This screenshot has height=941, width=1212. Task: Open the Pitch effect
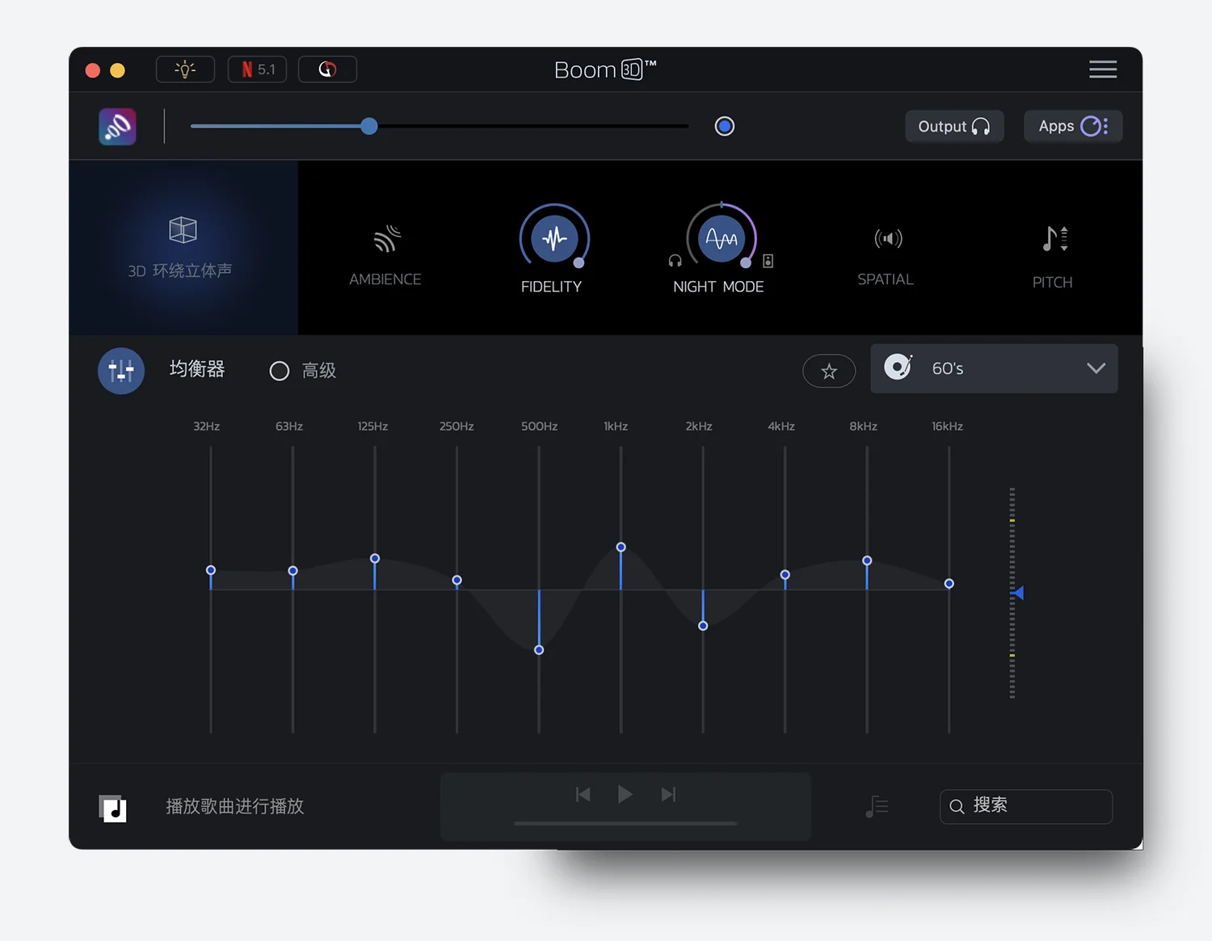coord(1053,257)
